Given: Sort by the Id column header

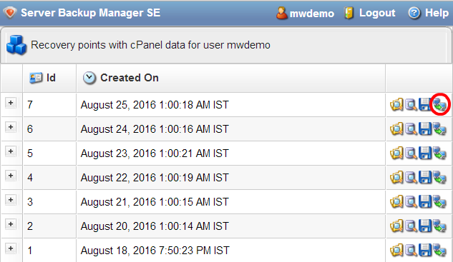Looking at the screenshot, I should point(51,78).
